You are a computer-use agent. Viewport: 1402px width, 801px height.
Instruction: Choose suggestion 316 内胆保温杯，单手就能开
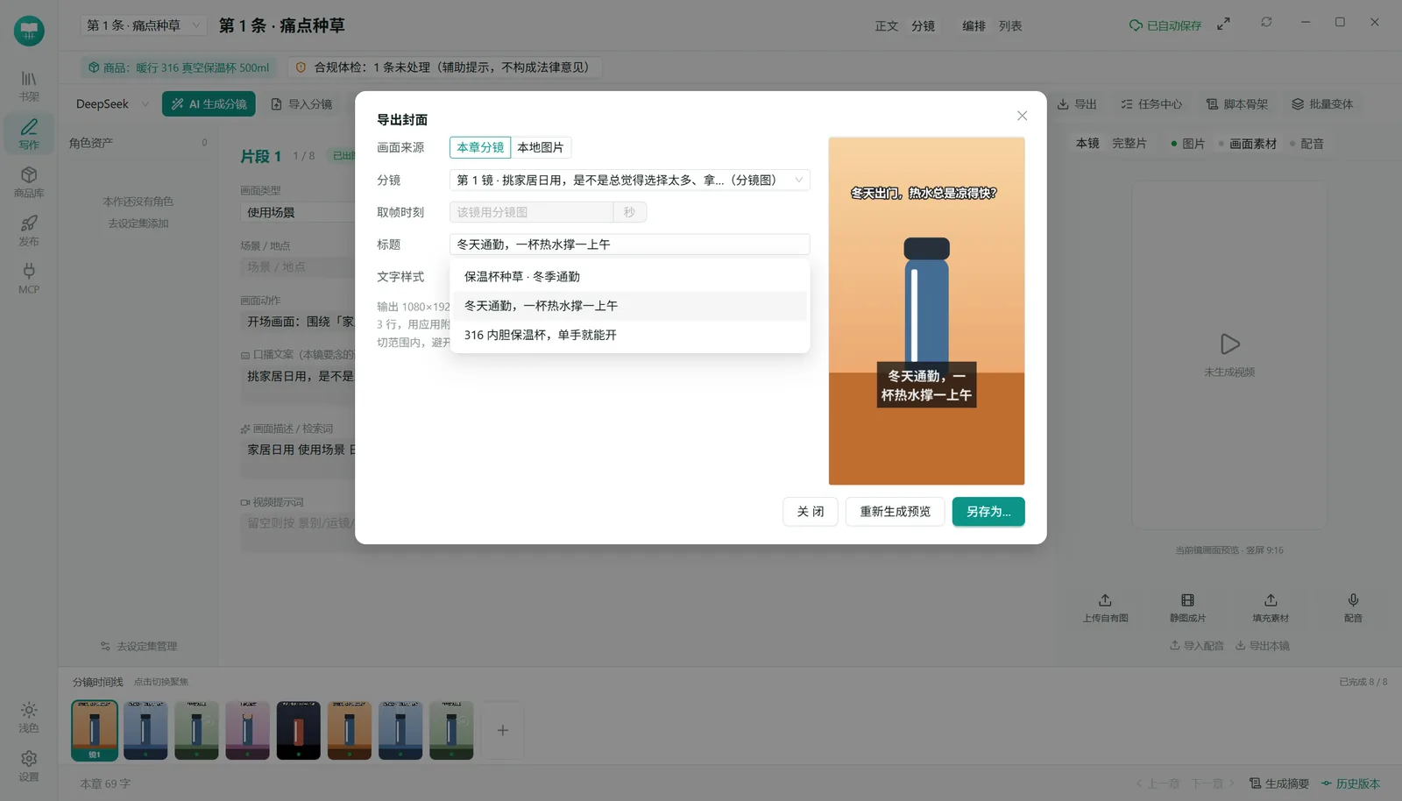coord(629,335)
